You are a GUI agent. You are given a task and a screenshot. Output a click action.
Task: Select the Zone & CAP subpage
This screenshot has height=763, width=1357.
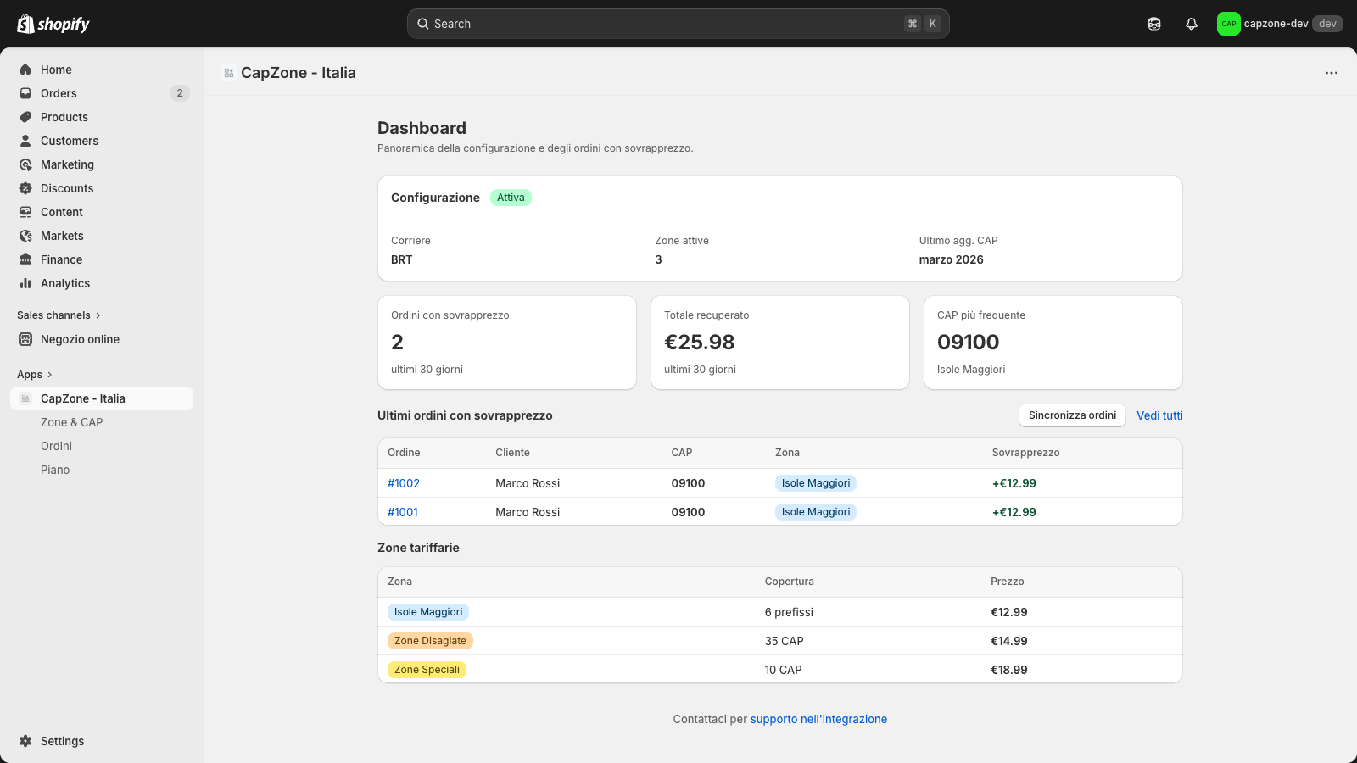coord(72,422)
